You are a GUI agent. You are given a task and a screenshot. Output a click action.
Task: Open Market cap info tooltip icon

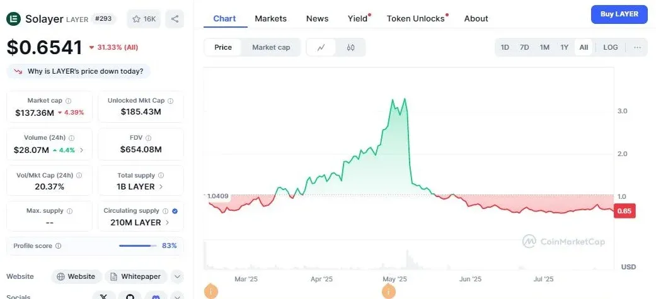(x=69, y=101)
